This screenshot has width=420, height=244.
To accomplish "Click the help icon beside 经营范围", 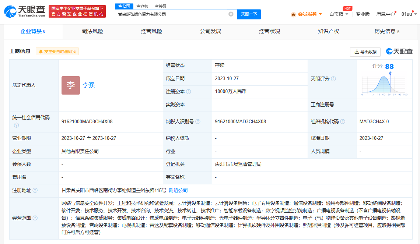I will pyautogui.click(x=35, y=218).
